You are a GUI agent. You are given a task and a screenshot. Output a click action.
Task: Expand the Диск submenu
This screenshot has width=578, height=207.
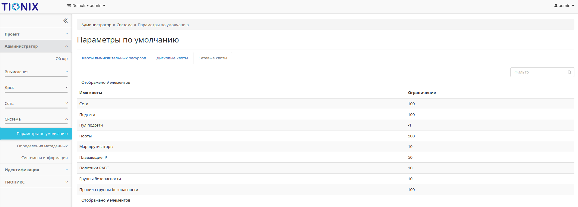coord(36,88)
